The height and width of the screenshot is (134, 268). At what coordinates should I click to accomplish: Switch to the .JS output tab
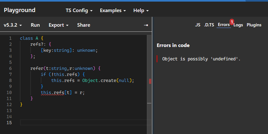tap(197, 25)
